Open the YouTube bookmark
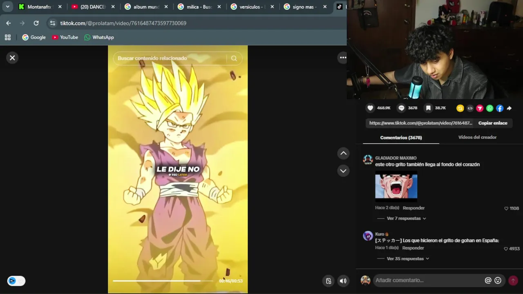The height and width of the screenshot is (294, 523). (x=65, y=37)
